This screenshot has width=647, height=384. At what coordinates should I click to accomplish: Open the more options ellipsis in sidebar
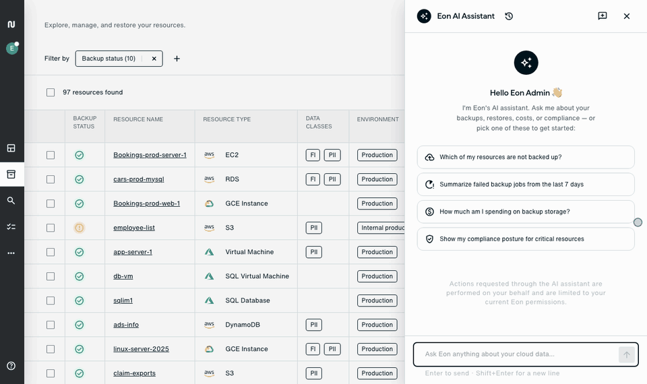pos(11,253)
